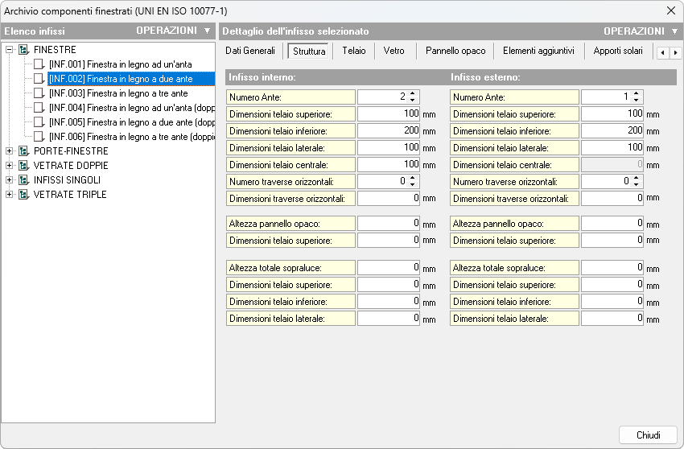Screen dimensions: 684x449
Task: Expand the PORTE-FINESTRE tree node
Action: 10,151
